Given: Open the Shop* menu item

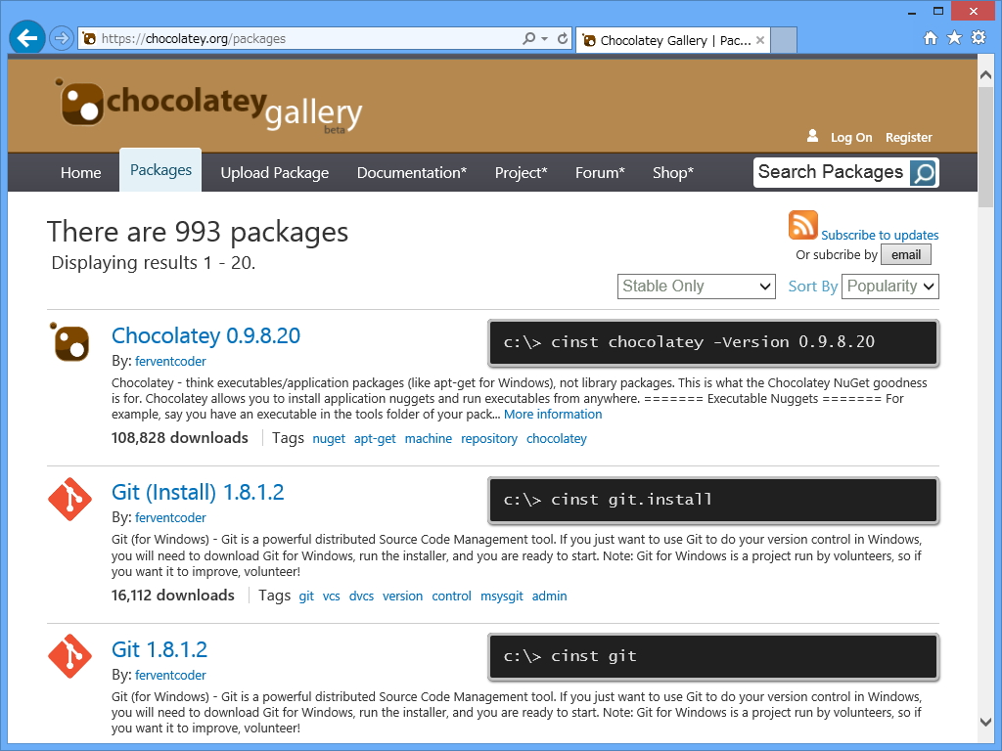Looking at the screenshot, I should [673, 172].
